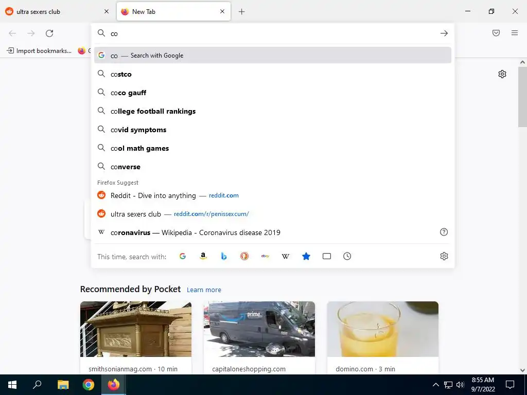Click scrollbar down arrow at page bottom

(x=522, y=370)
